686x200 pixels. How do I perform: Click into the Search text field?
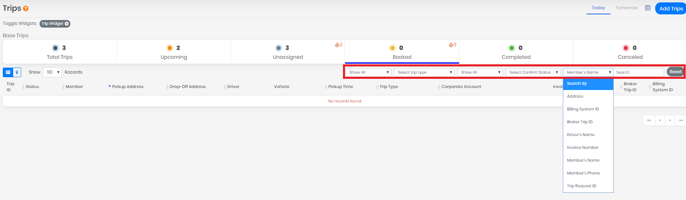[x=638, y=72]
